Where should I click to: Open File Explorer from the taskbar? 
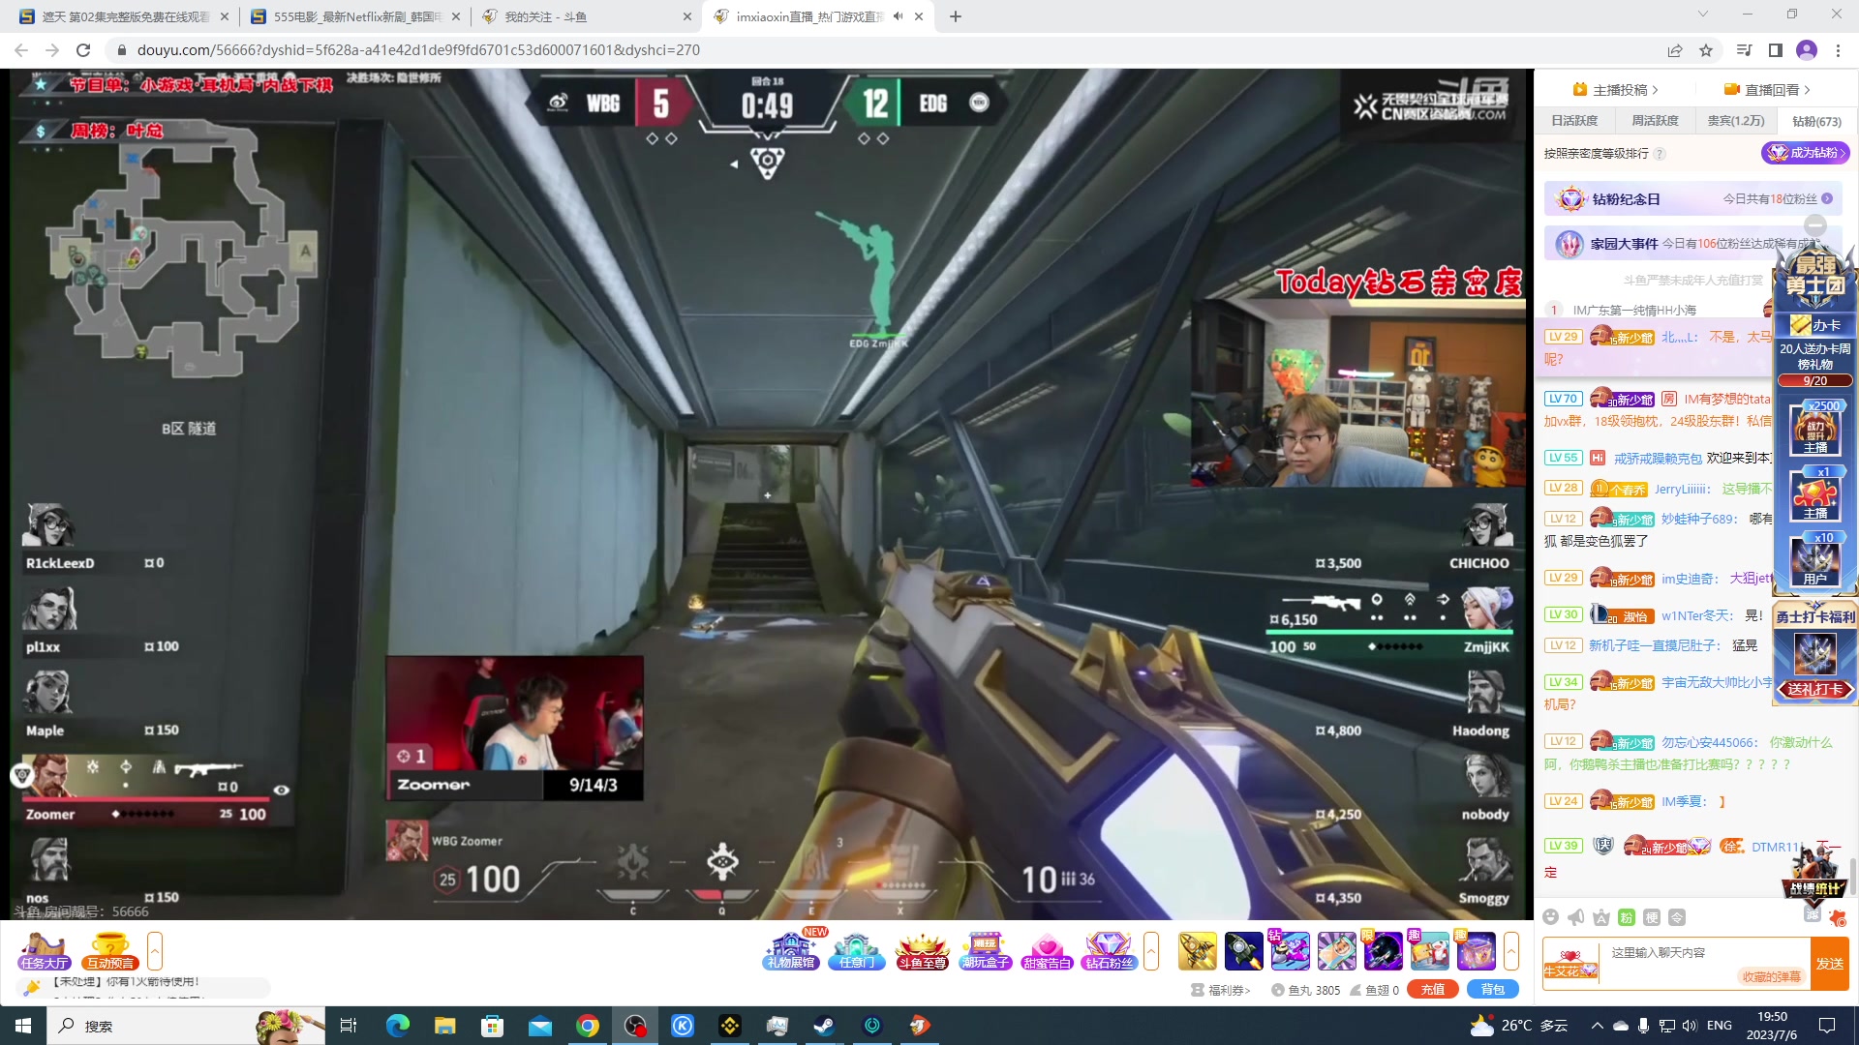click(444, 1026)
